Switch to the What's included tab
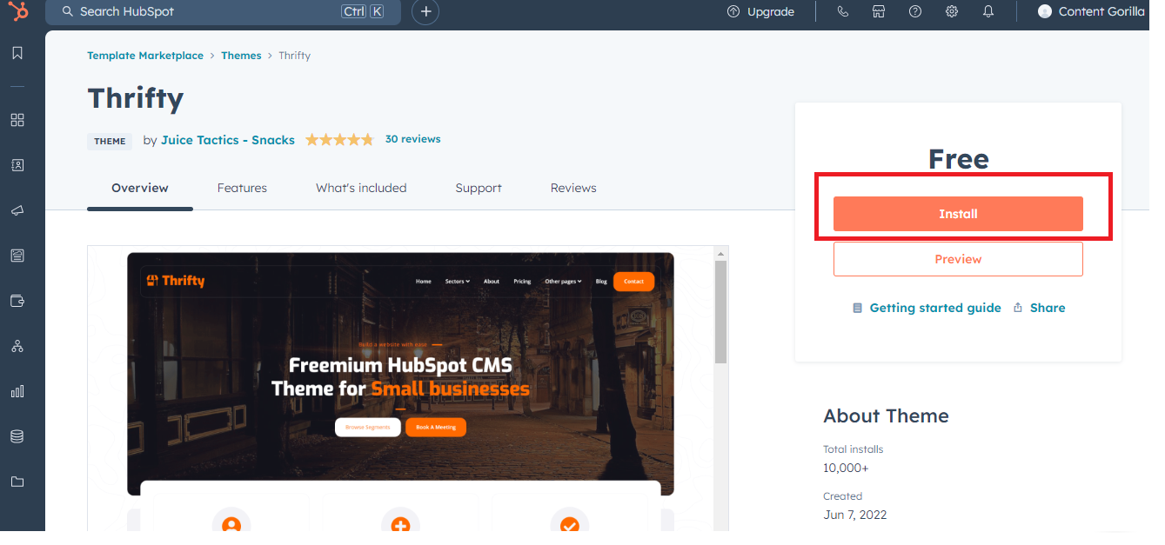1165x545 pixels. [x=361, y=188]
